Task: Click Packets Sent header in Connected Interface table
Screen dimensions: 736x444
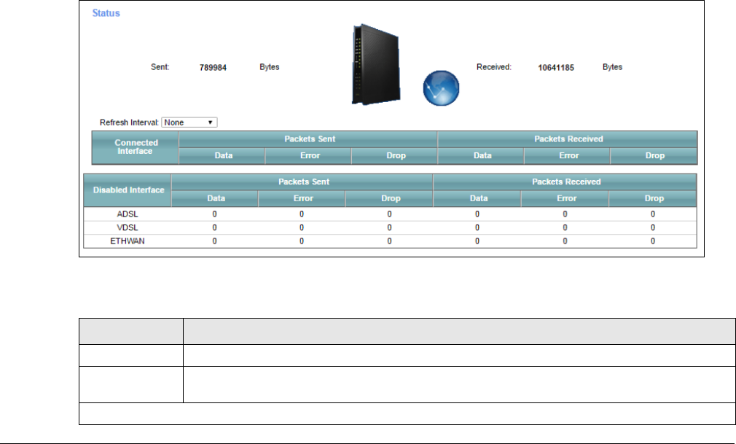Action: (308, 139)
